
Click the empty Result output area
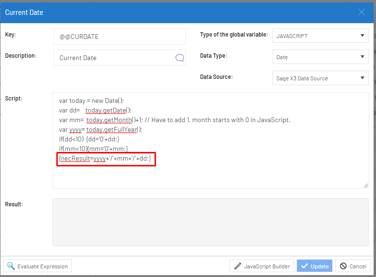click(210, 222)
